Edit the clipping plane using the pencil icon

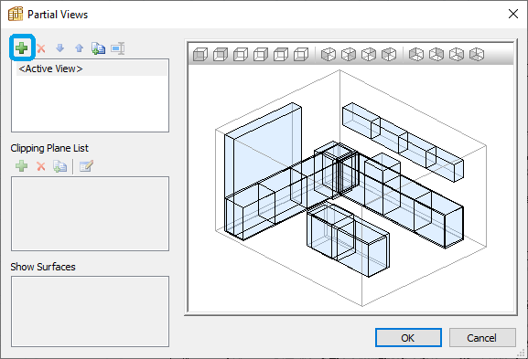click(x=86, y=166)
